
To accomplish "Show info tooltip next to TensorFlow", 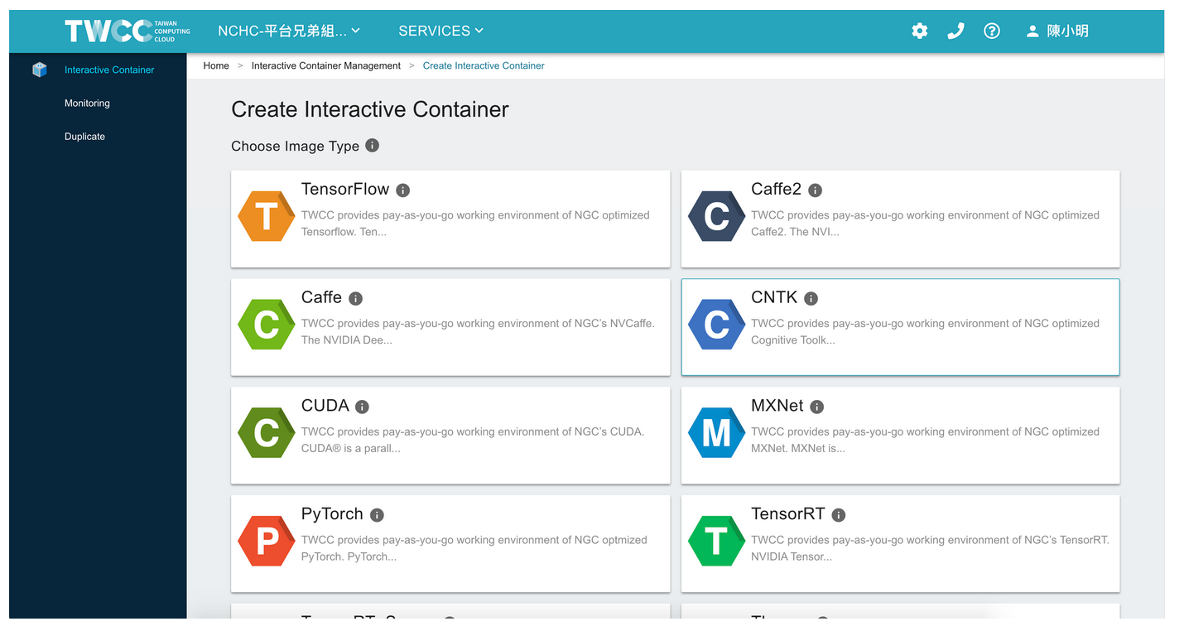I will point(403,190).
